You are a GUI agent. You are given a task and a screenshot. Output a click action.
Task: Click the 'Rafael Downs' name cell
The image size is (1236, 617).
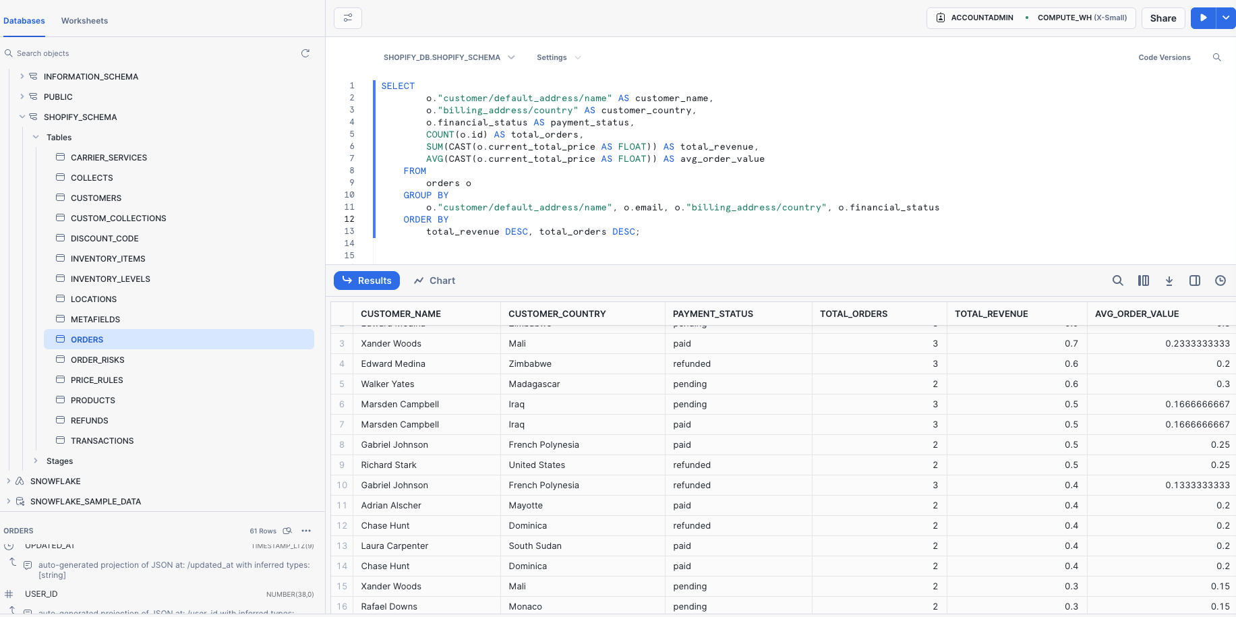426,606
